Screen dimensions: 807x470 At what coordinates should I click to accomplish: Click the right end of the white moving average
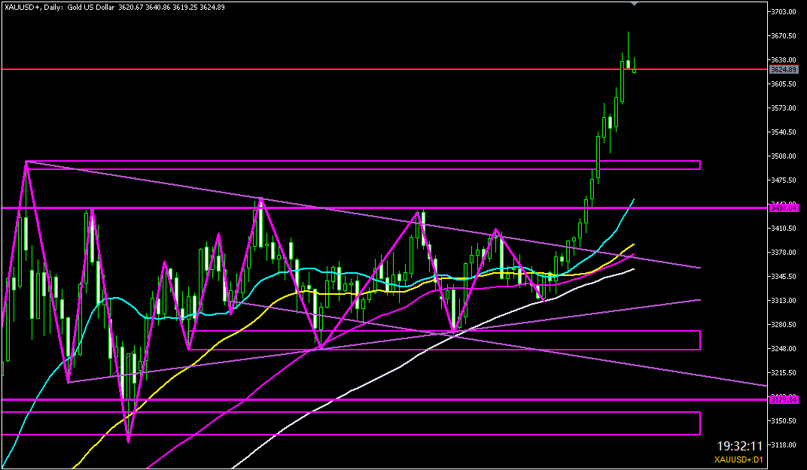[x=633, y=268]
